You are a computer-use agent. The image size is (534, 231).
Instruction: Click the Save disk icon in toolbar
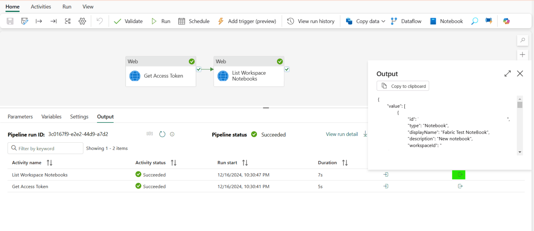click(x=10, y=21)
